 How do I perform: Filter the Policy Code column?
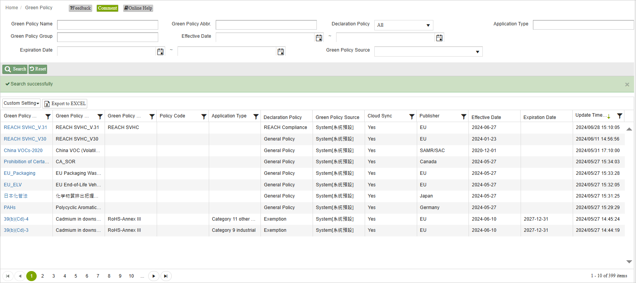coord(204,116)
